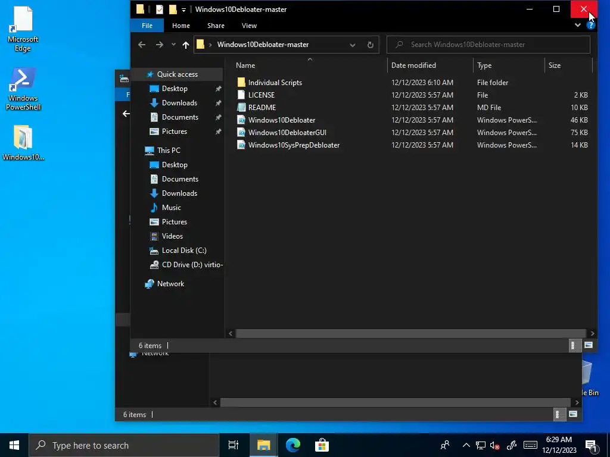610x457 pixels.
Task: Open Local Disk (C:) in navigation pane
Action: point(184,251)
